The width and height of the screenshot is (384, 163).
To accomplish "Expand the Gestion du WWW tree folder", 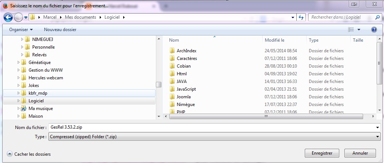I will click(x=18, y=70).
